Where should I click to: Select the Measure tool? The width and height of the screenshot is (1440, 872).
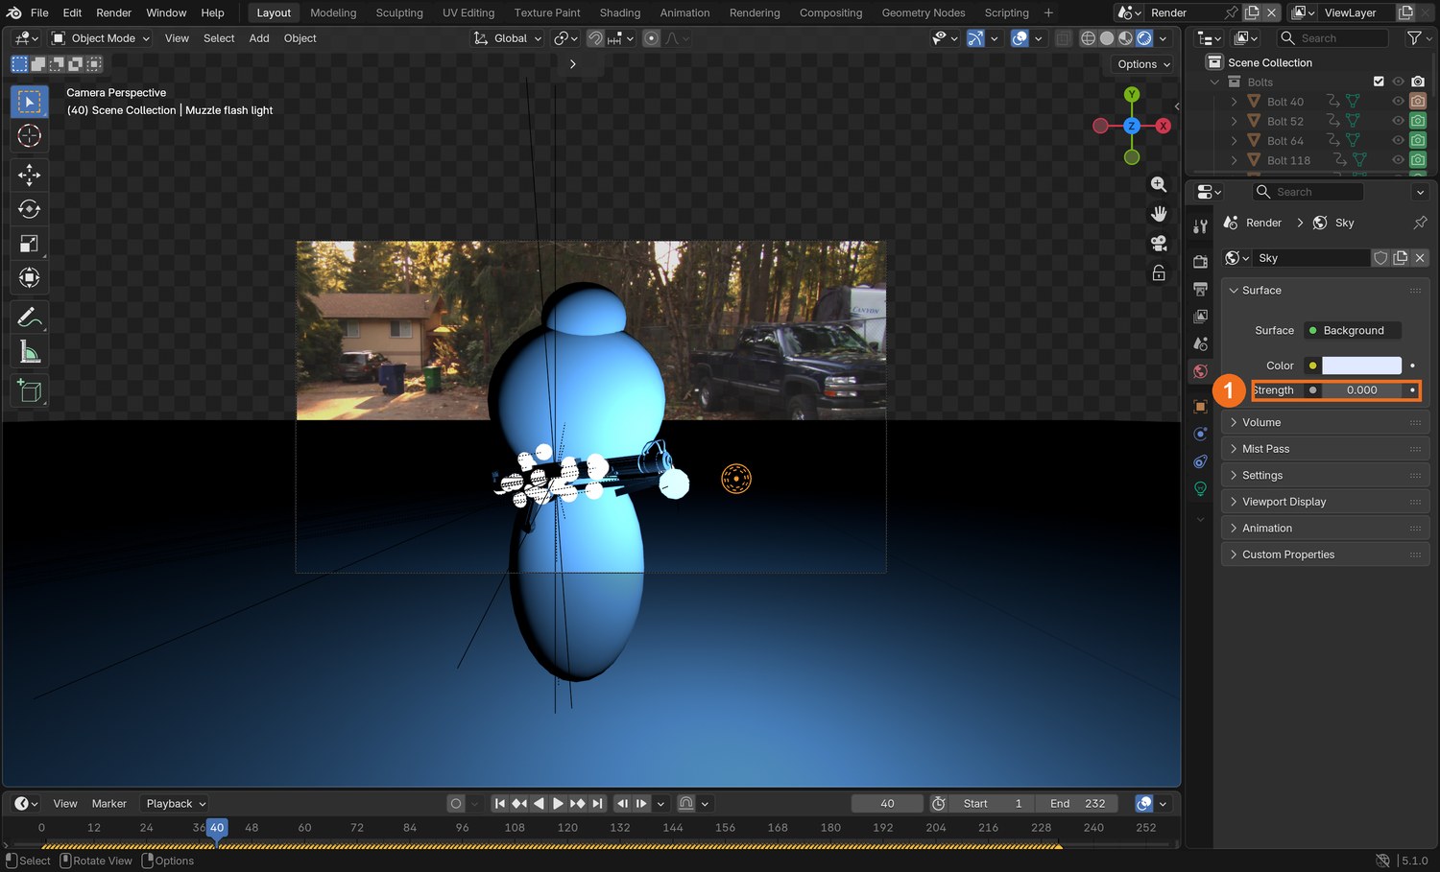point(30,352)
